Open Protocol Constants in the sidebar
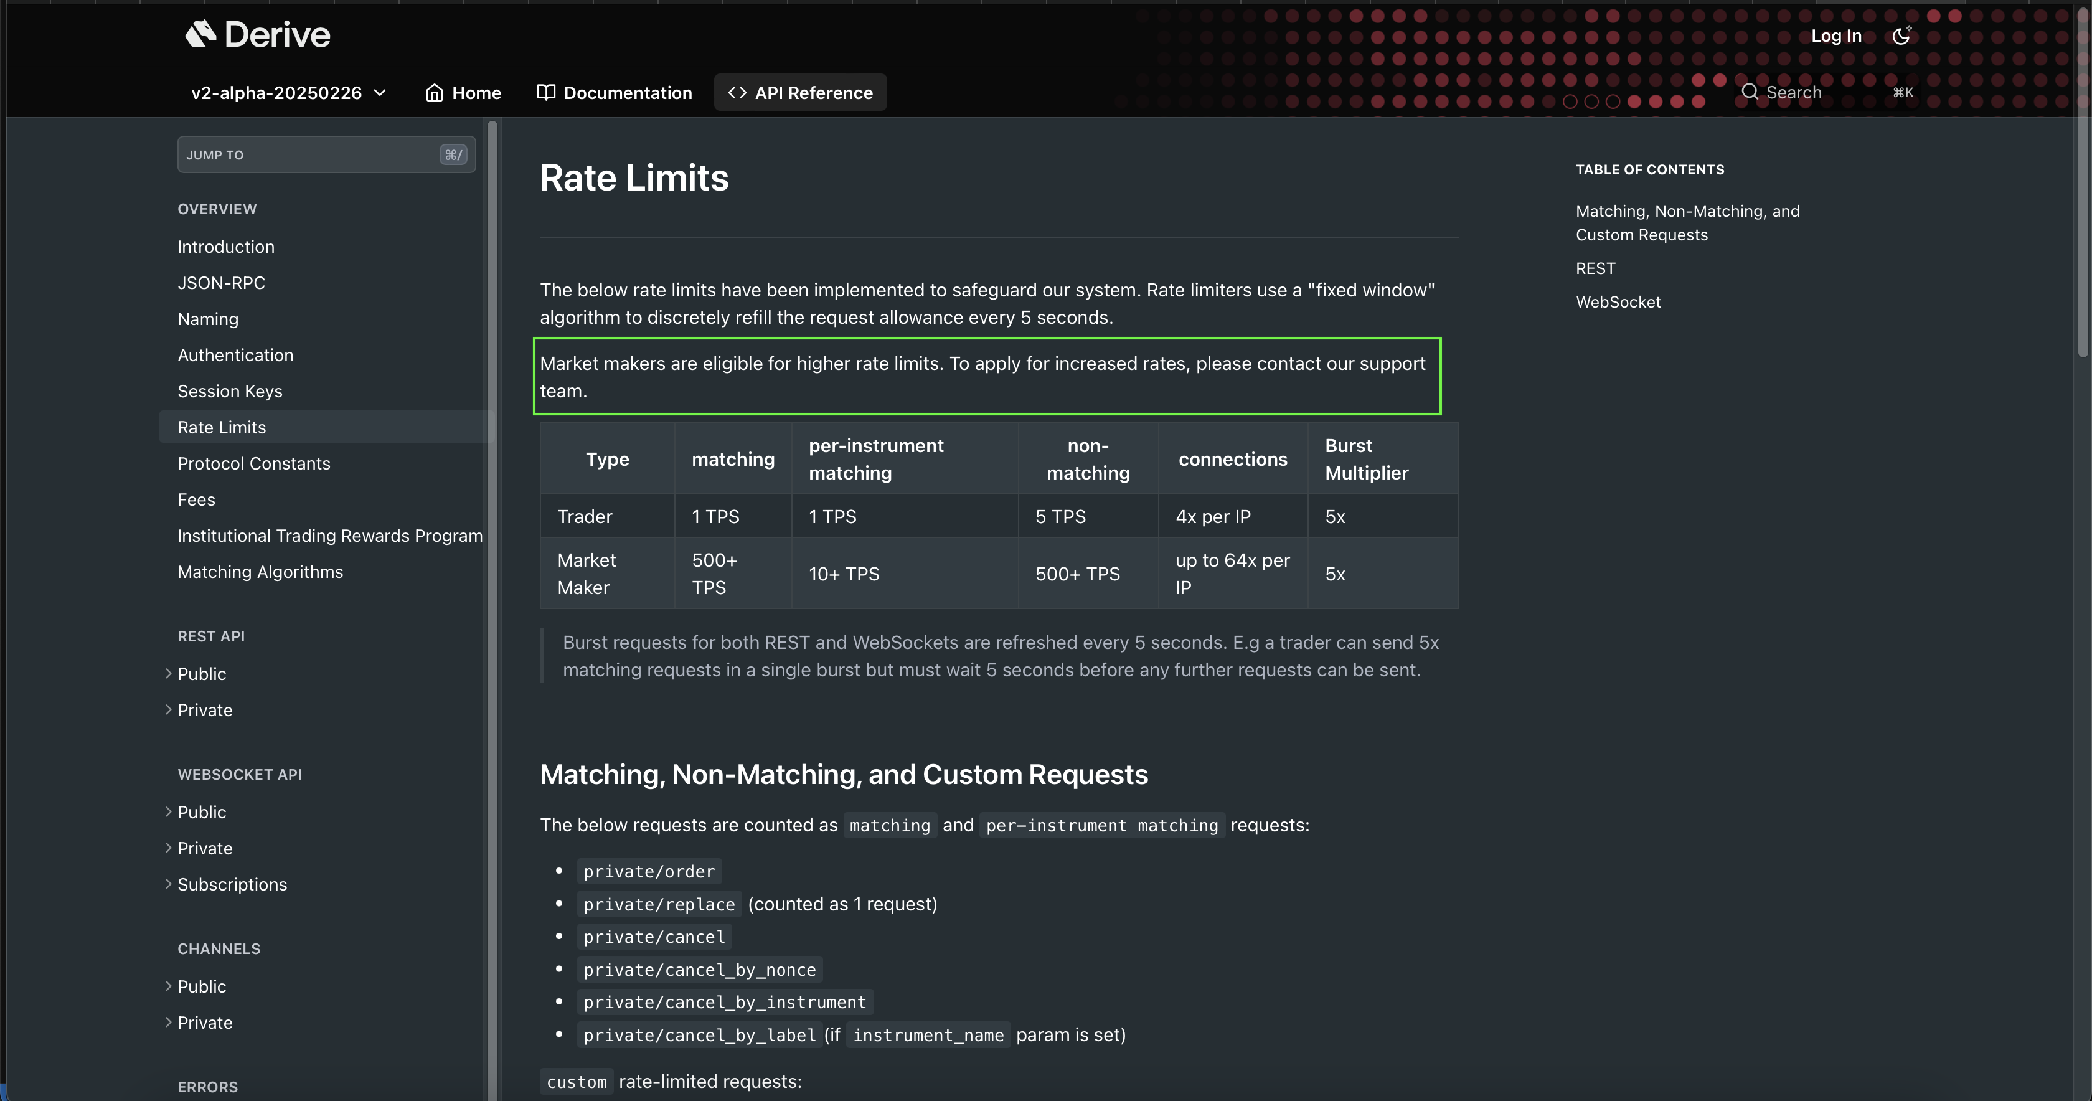This screenshot has height=1101, width=2092. click(x=253, y=464)
